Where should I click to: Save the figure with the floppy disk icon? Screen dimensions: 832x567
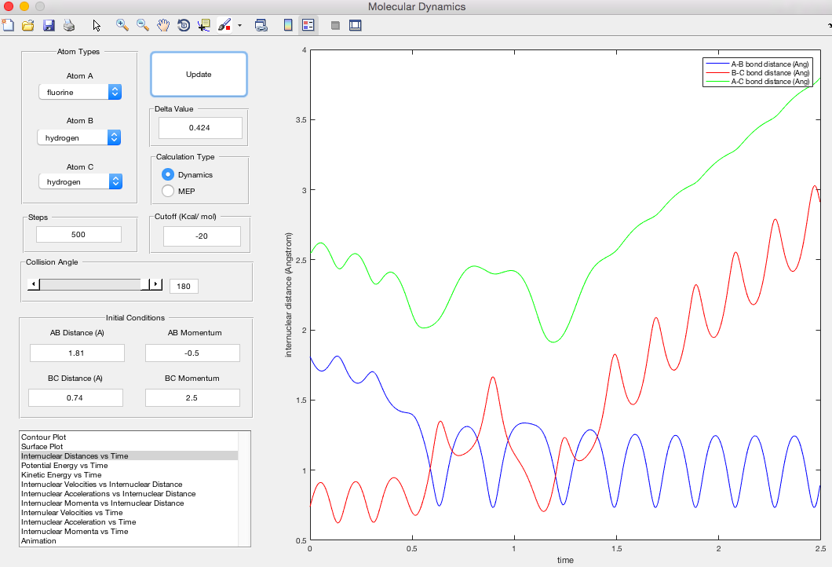coord(49,25)
